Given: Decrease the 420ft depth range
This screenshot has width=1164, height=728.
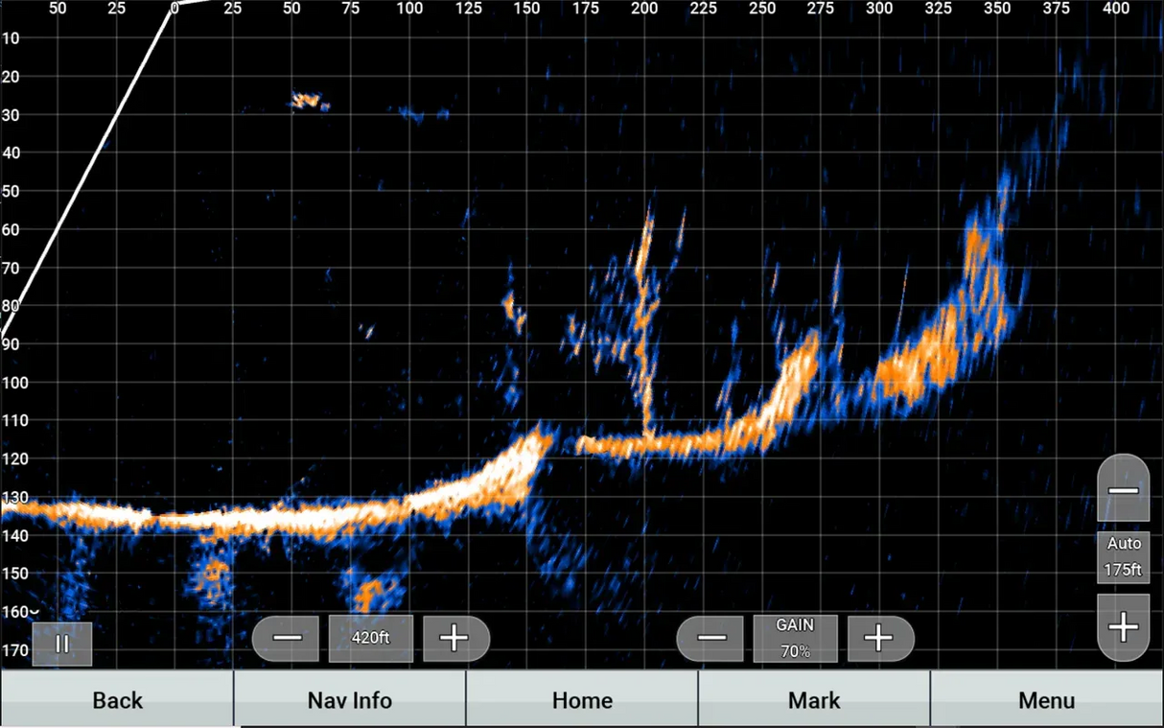Looking at the screenshot, I should point(287,638).
